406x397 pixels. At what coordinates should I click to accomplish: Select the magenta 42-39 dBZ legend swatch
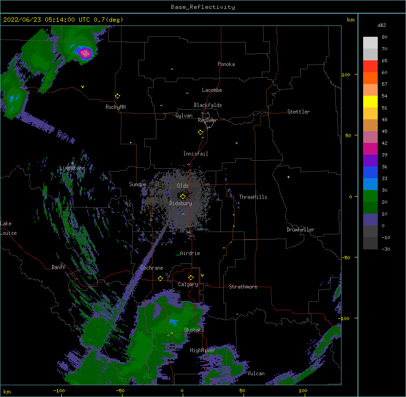click(x=370, y=149)
